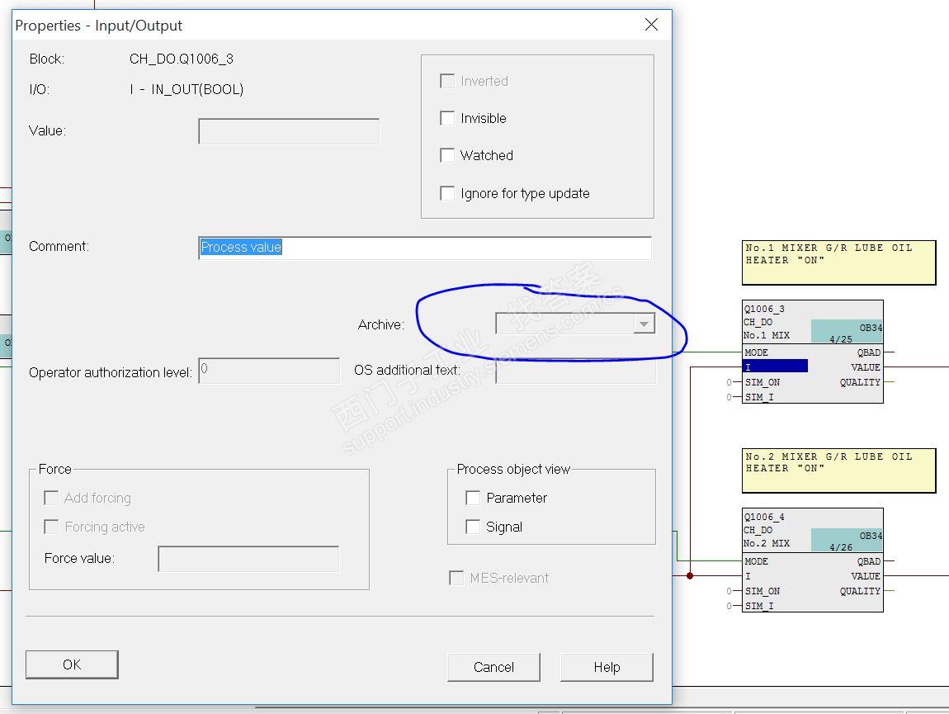Click the Operator authorization level field
The height and width of the screenshot is (714, 949).
[x=269, y=371]
